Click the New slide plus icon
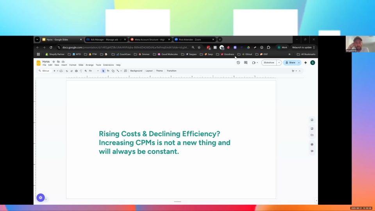This screenshot has width=375, height=211. pyautogui.click(x=54, y=71)
